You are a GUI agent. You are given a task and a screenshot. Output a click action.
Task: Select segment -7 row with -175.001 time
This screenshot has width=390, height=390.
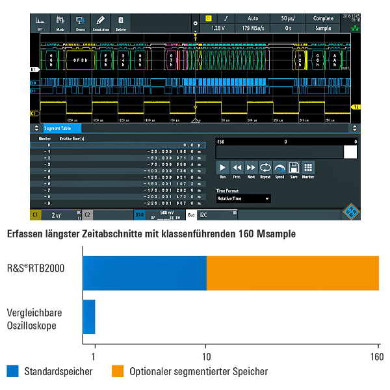tap(118, 190)
